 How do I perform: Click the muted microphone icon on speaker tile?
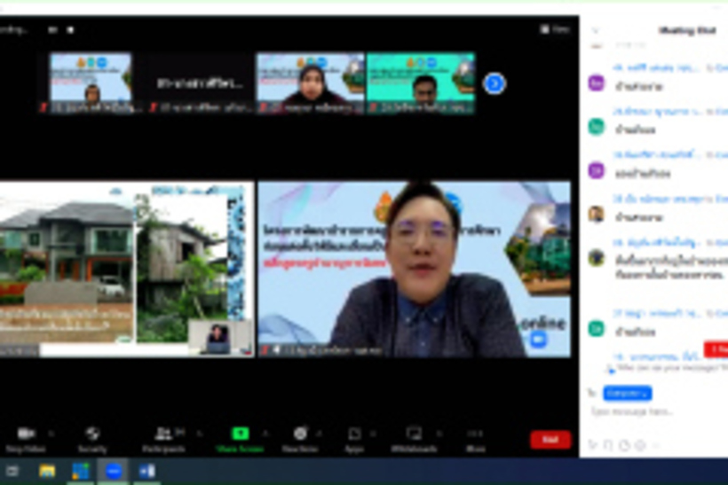click(x=265, y=350)
